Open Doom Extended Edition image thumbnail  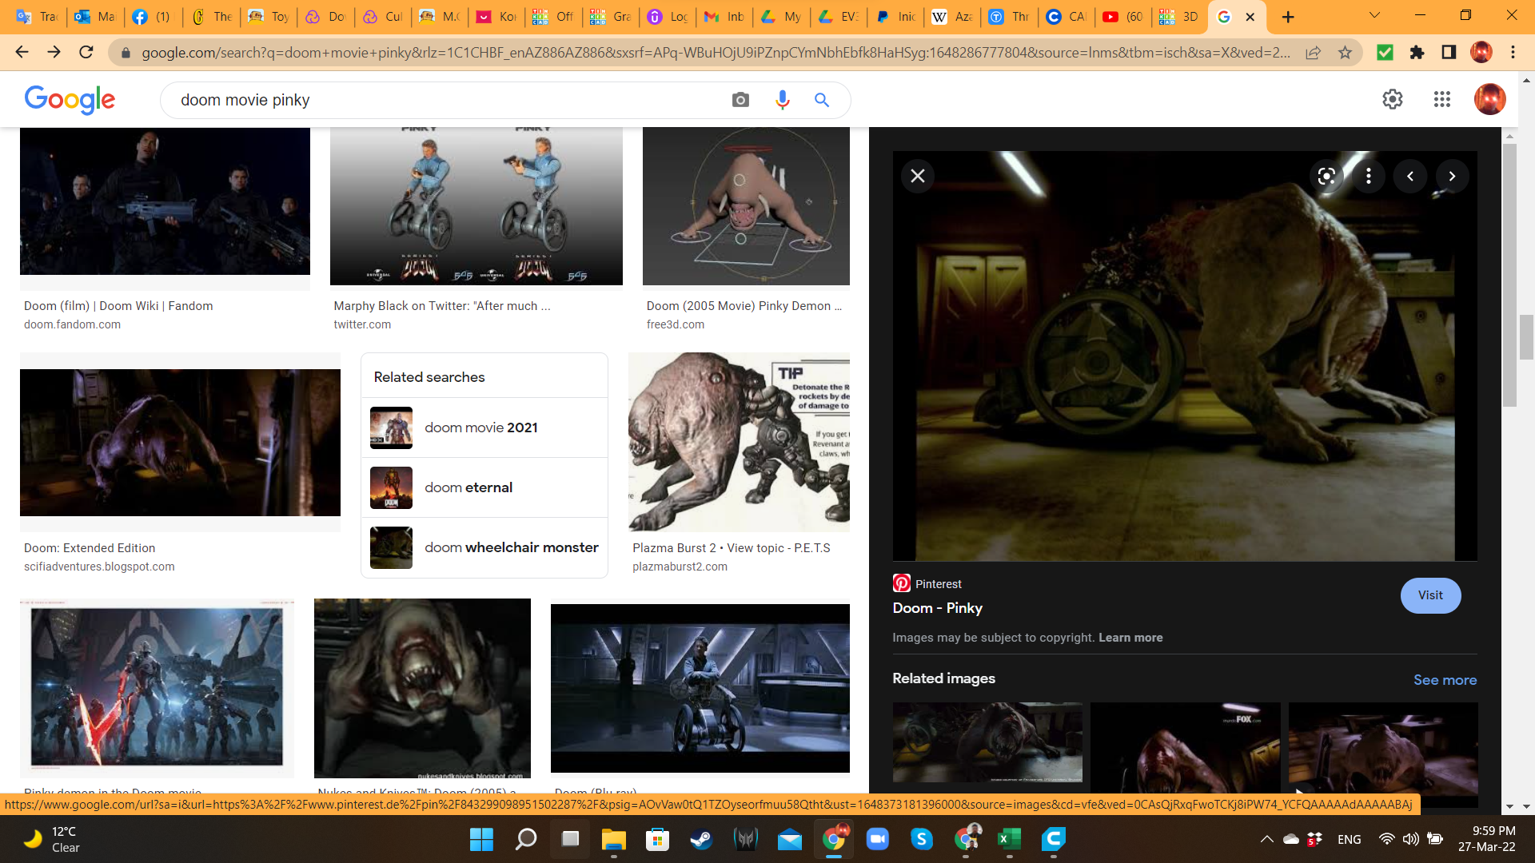[x=180, y=442]
